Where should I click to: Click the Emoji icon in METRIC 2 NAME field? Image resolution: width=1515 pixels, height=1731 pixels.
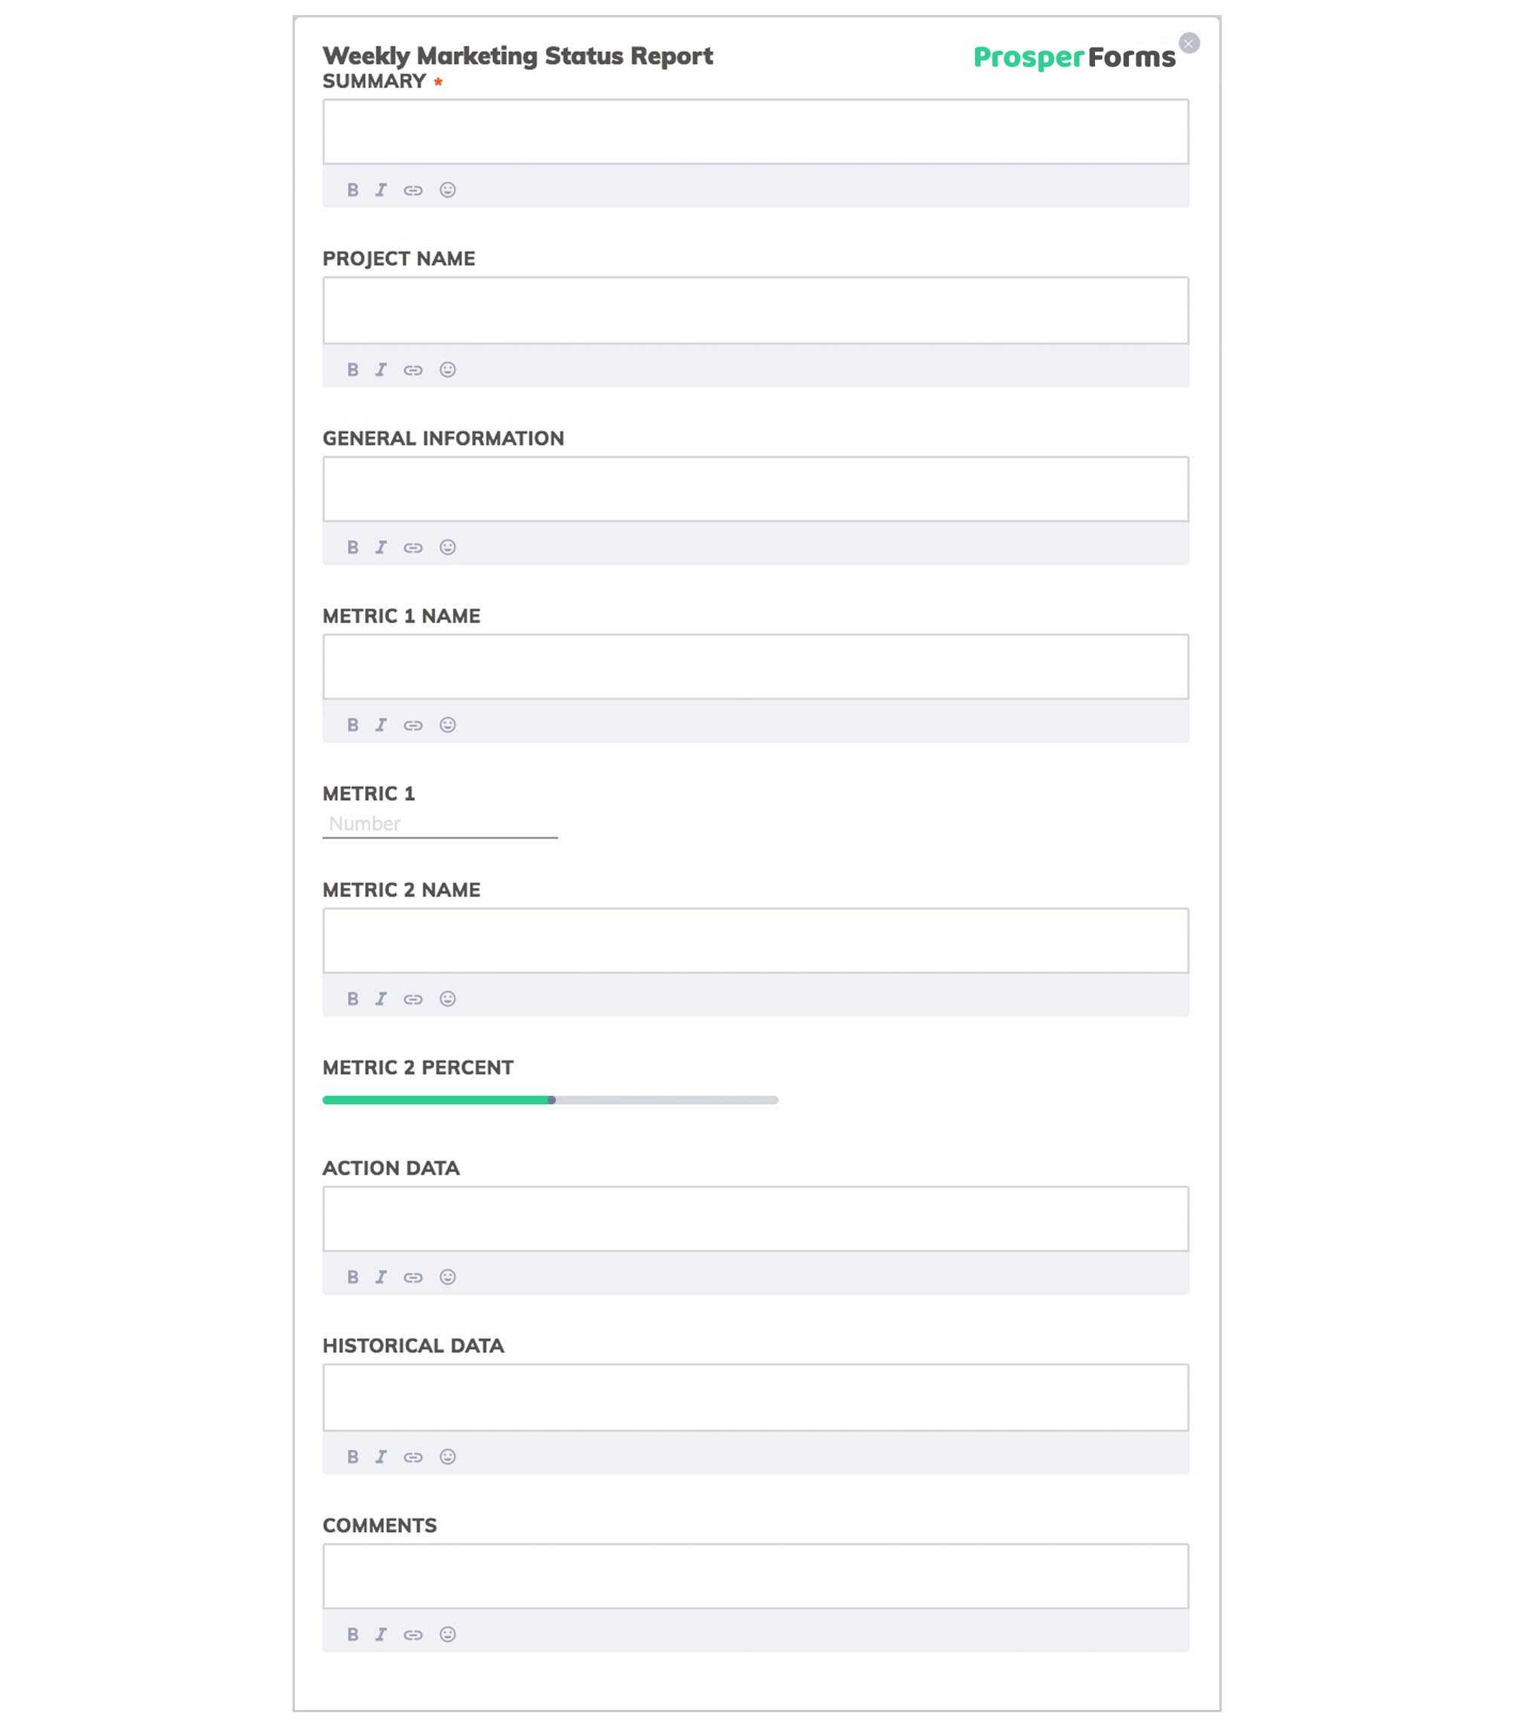click(x=448, y=998)
